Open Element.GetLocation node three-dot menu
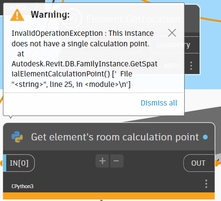 (x=191, y=65)
